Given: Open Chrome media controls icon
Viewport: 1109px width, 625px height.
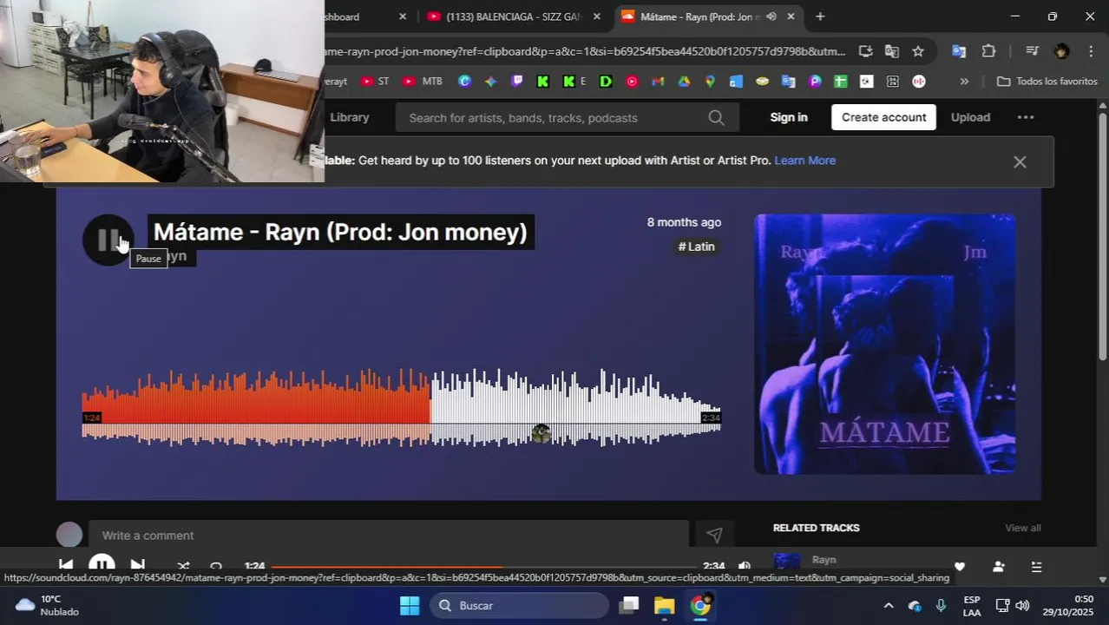Looking at the screenshot, I should 1031,51.
